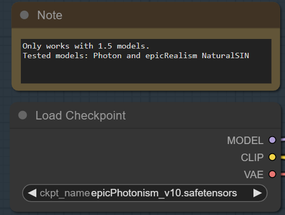The image size is (285, 215).
Task: Click the Note node title
Action: pyautogui.click(x=50, y=15)
